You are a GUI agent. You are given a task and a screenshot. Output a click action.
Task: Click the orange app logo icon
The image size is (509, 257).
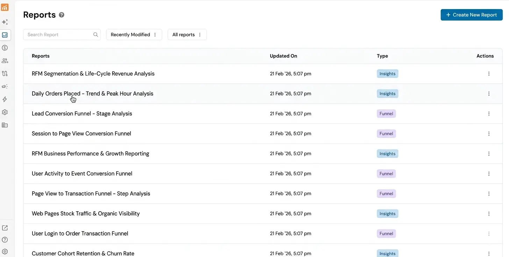click(x=5, y=7)
